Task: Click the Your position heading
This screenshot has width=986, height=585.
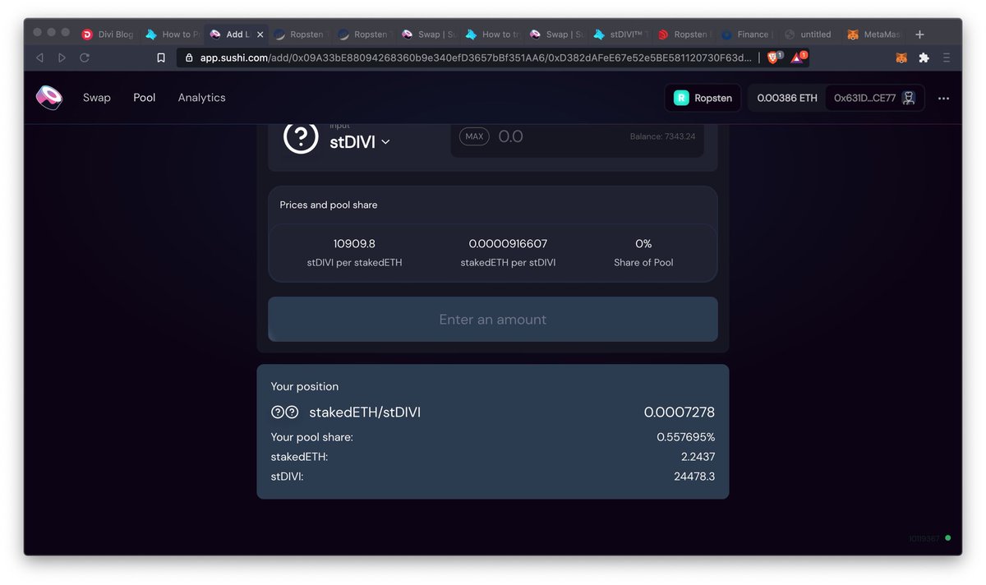Action: coord(305,386)
